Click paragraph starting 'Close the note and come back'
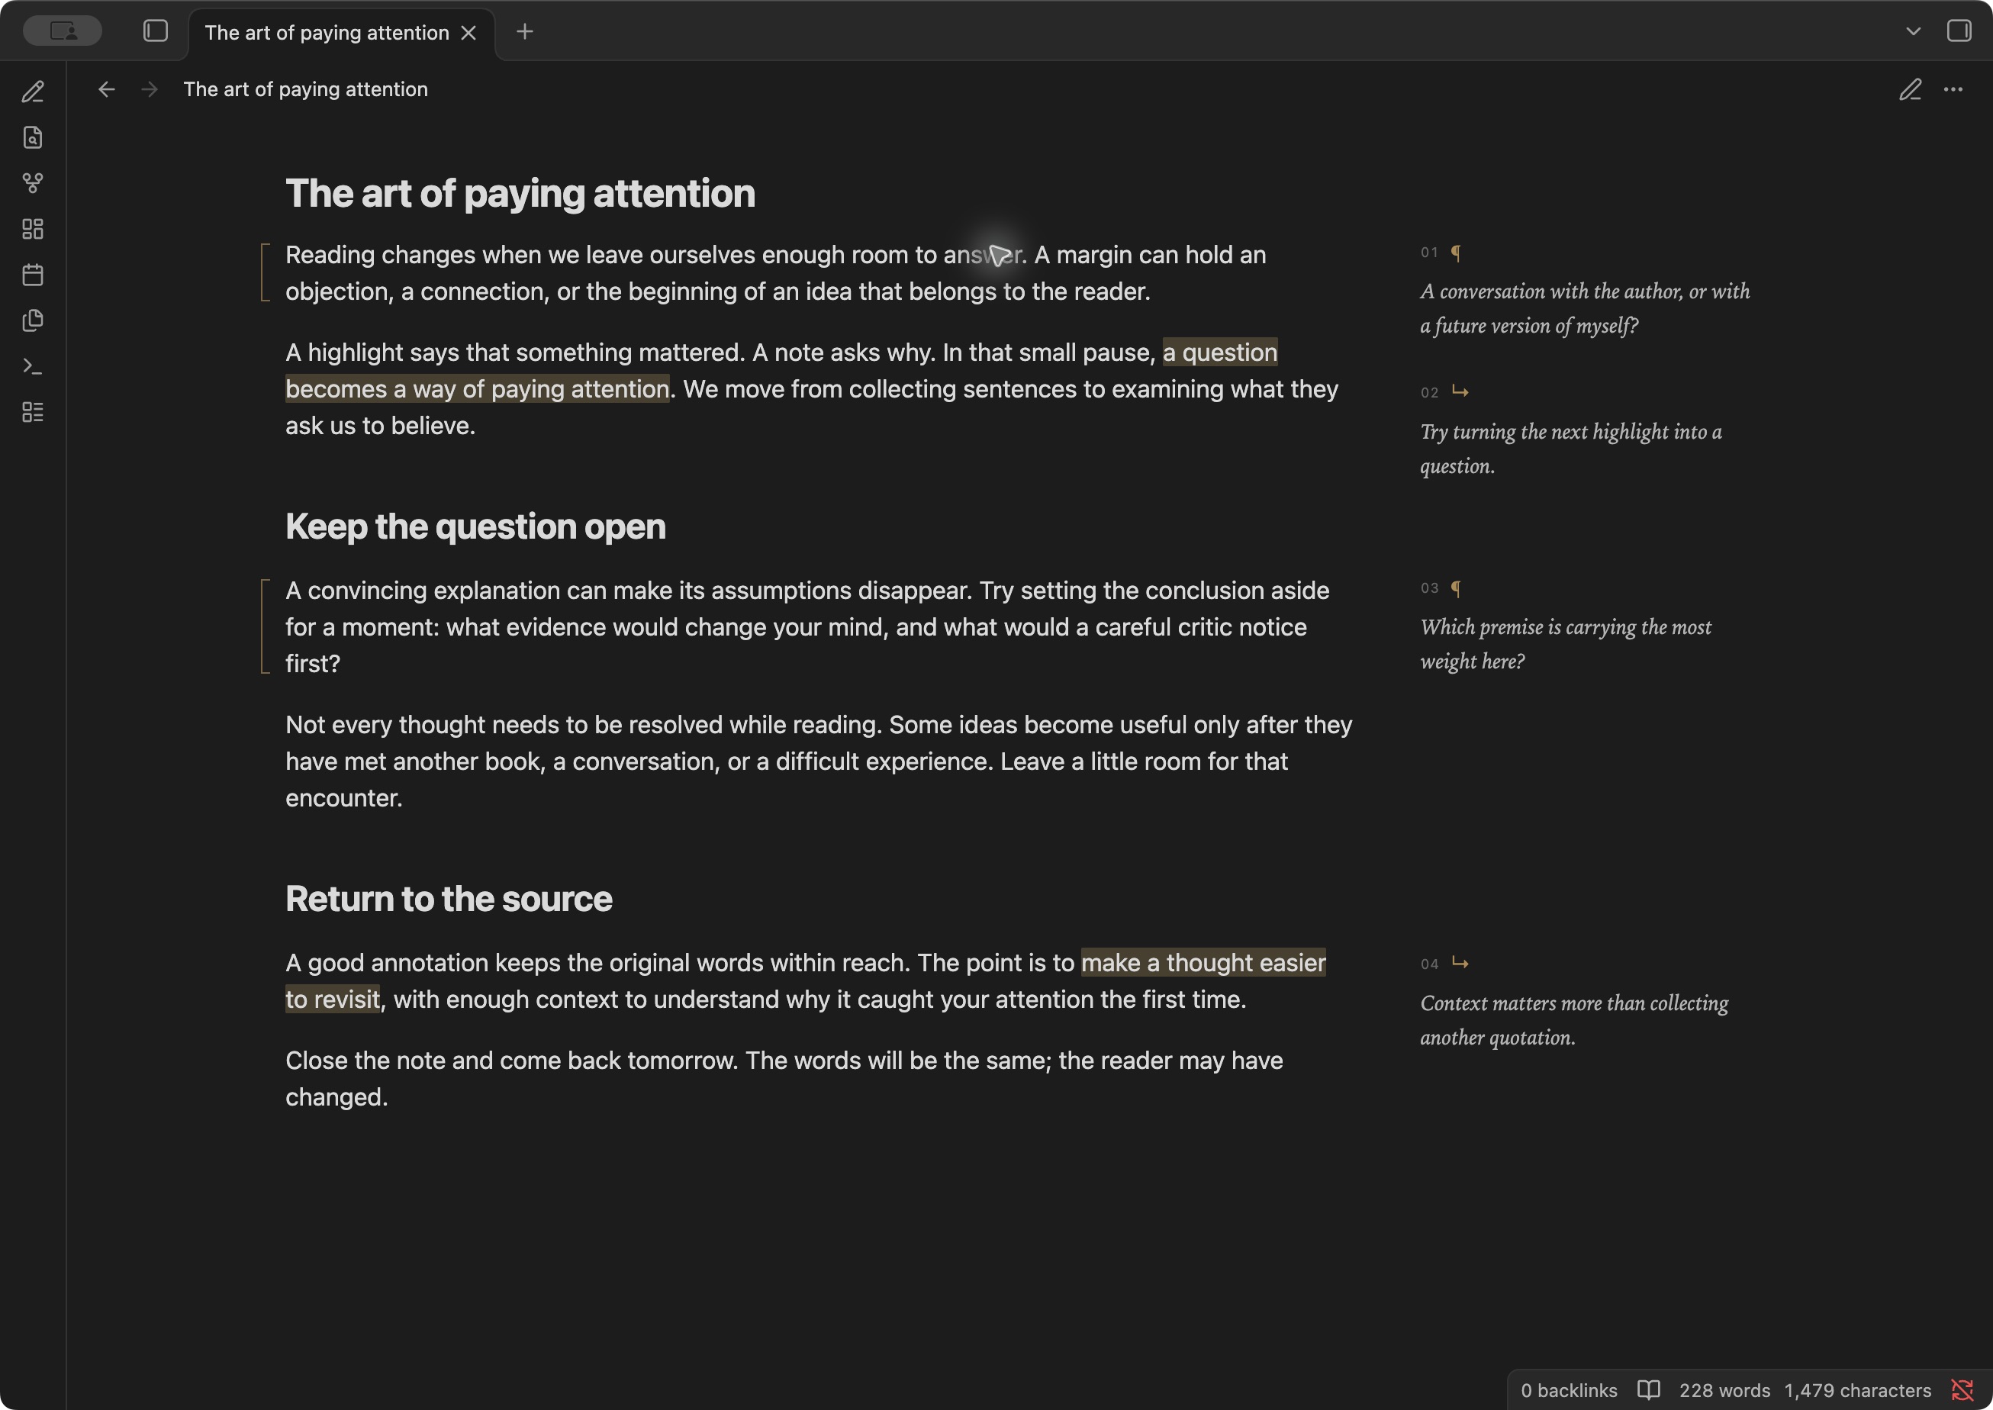 pyautogui.click(x=784, y=1078)
